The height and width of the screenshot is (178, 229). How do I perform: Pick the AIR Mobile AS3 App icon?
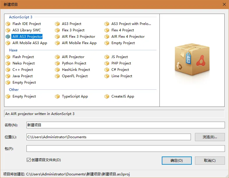click(8, 43)
